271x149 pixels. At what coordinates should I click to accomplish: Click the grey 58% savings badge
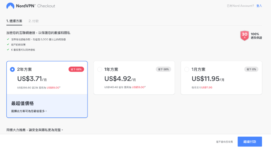[x=163, y=69]
